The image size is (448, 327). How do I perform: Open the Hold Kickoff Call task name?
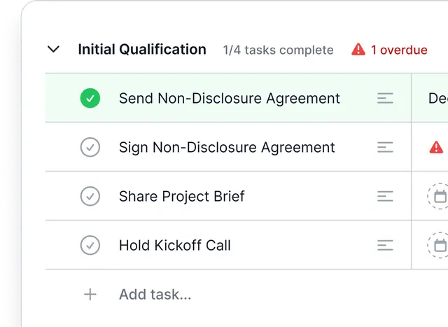(x=174, y=246)
